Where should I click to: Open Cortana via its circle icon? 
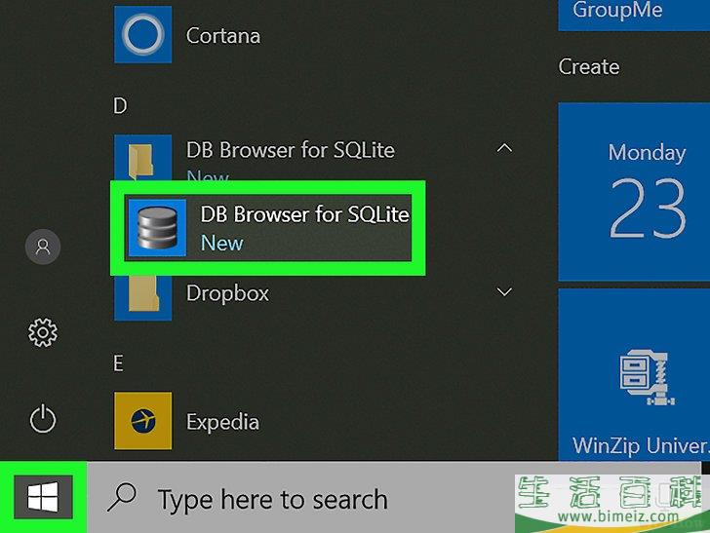tap(143, 35)
